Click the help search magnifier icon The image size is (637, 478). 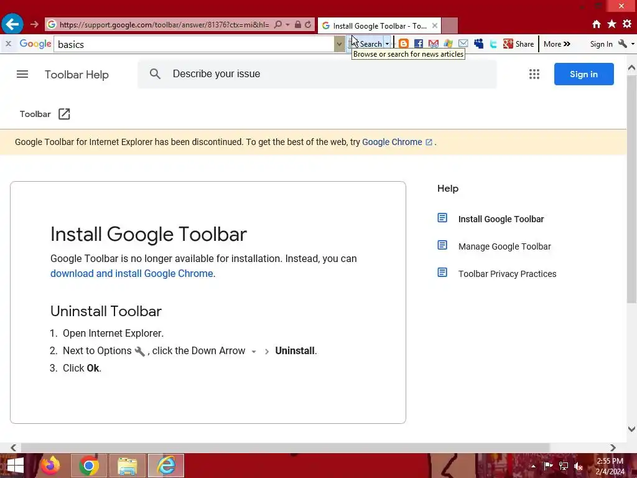pyautogui.click(x=155, y=74)
